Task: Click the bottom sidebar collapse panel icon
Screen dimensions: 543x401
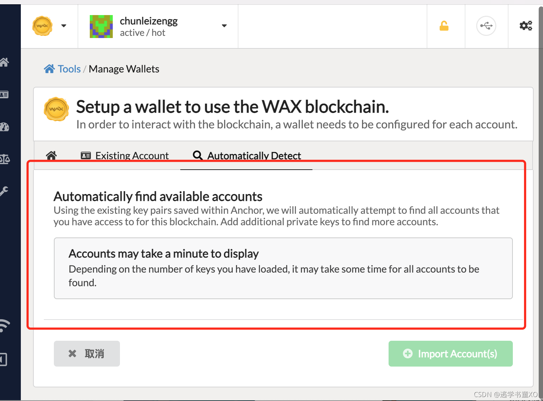Action: click(x=4, y=359)
